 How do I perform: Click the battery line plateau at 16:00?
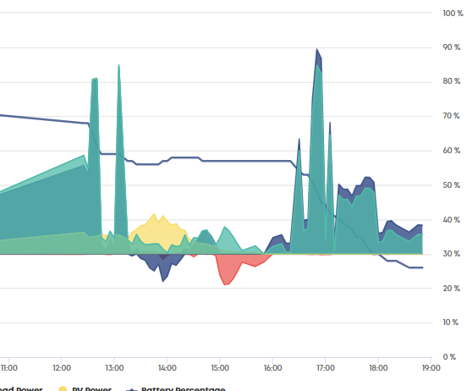(272, 161)
